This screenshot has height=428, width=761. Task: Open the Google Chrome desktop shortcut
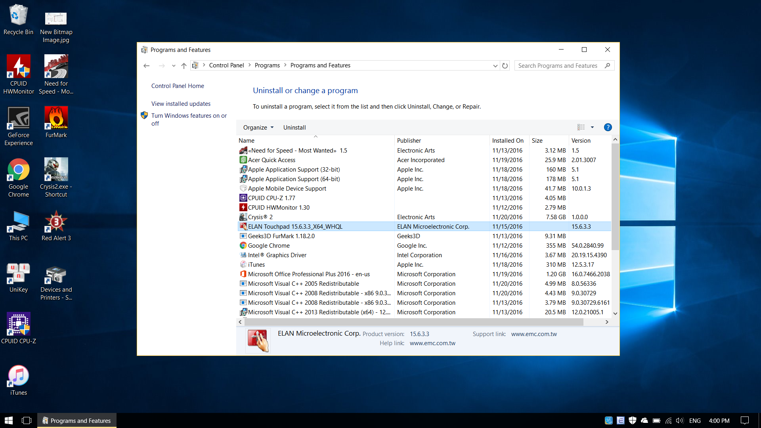click(x=18, y=178)
